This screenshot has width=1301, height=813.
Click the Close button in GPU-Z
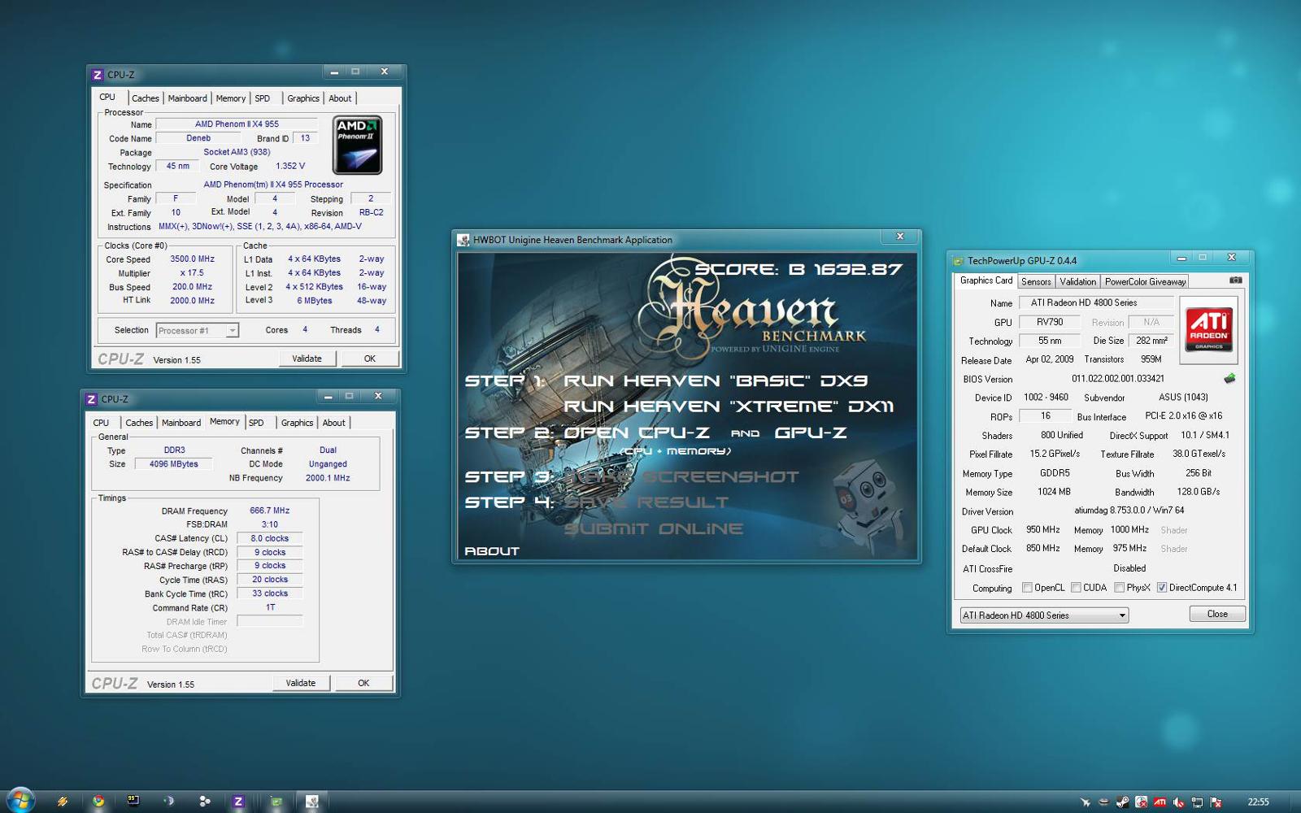1217,614
